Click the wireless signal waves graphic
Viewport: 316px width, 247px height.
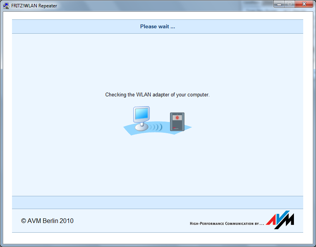[x=156, y=127]
